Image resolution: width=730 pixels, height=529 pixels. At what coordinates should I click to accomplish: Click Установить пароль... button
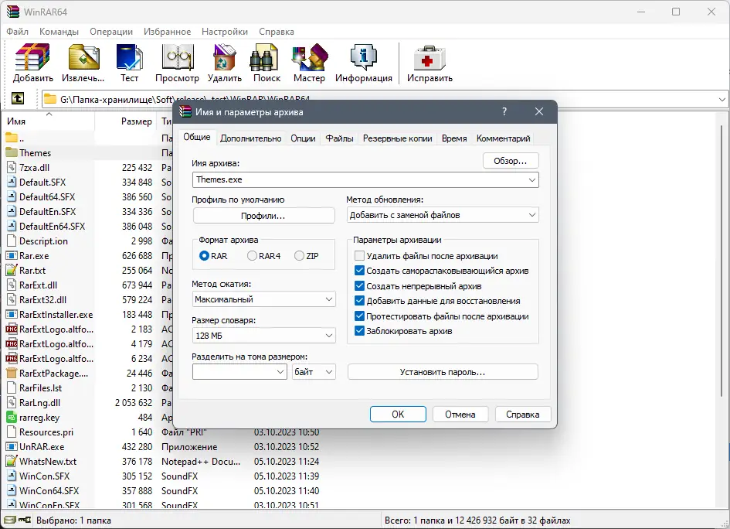tap(443, 372)
